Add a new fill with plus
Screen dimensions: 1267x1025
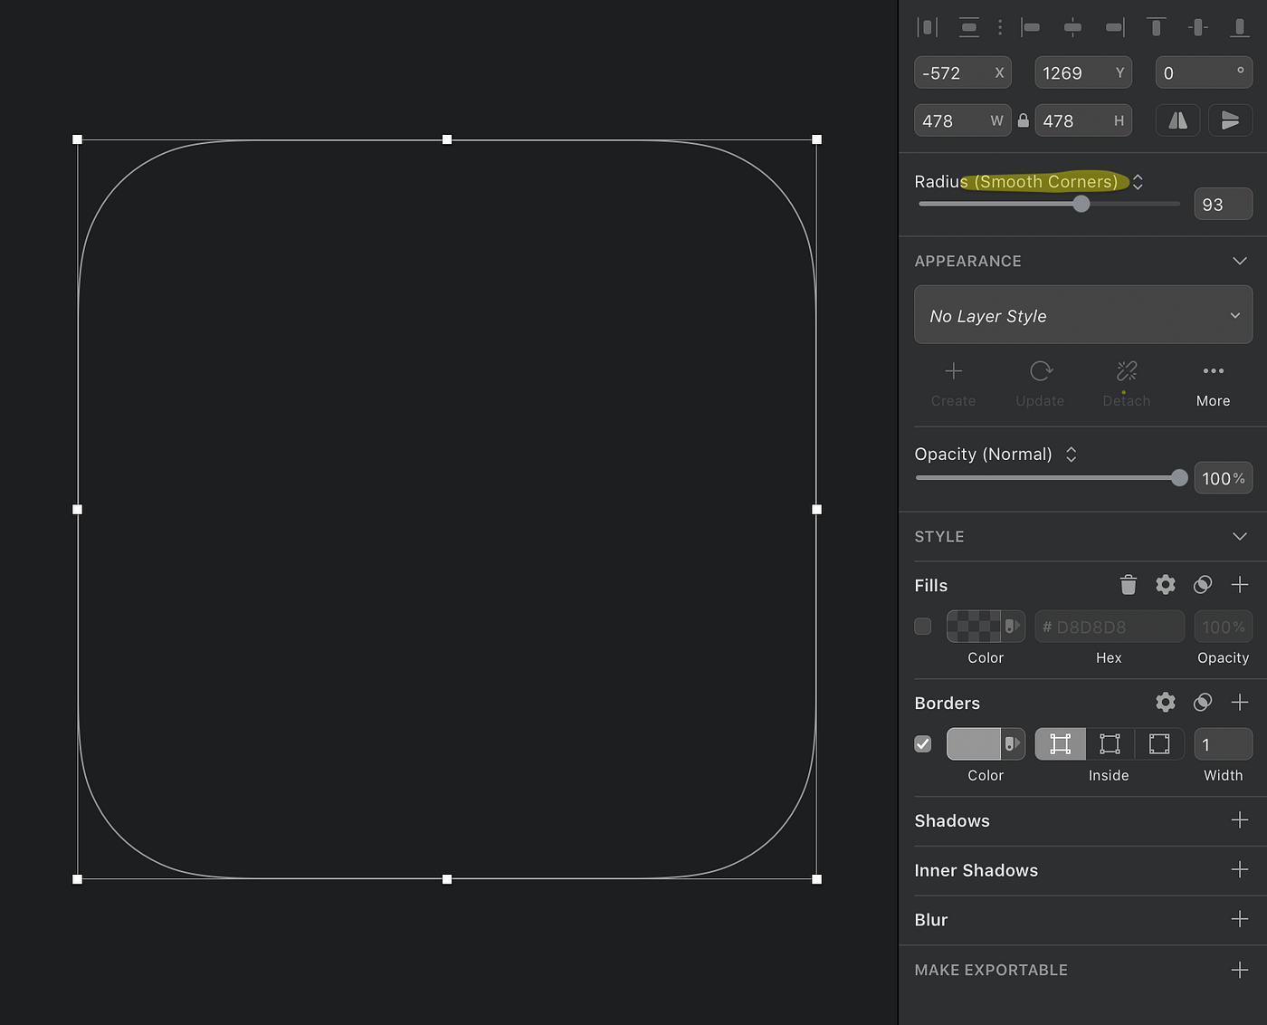point(1240,585)
